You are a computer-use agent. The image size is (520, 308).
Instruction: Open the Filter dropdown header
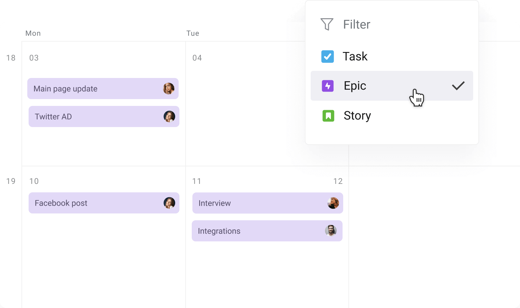pyautogui.click(x=357, y=24)
